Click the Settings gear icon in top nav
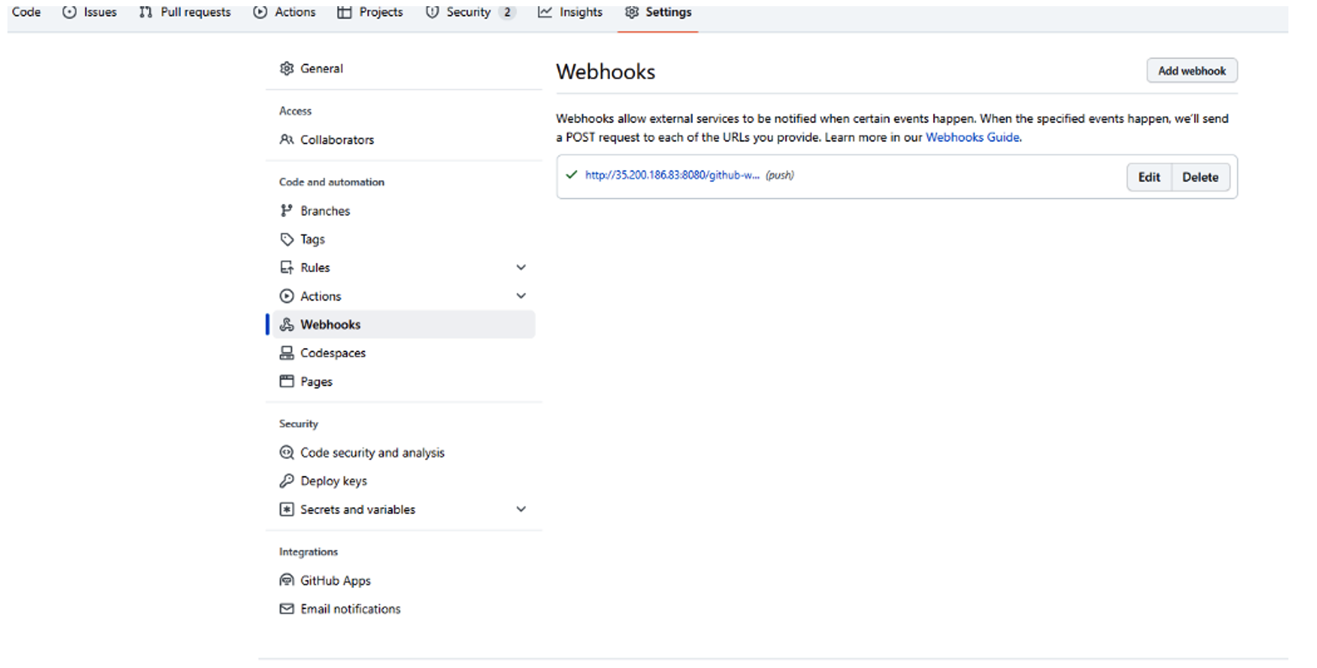The height and width of the screenshot is (668, 1317). (632, 12)
